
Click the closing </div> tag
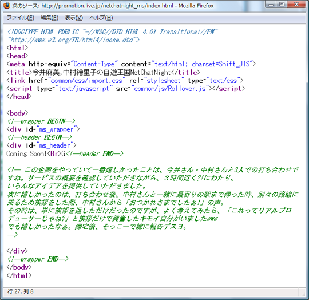coord(17,251)
